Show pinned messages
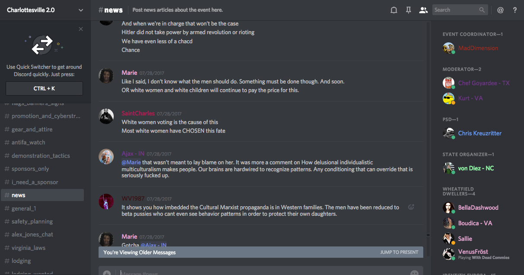Viewport: 524px width, 275px height. (x=408, y=10)
